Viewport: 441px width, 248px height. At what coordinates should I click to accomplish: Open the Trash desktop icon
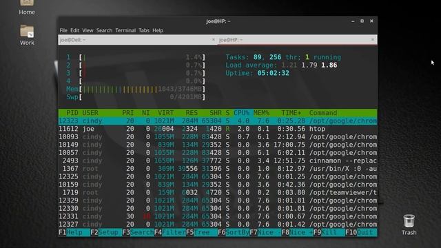point(409,225)
